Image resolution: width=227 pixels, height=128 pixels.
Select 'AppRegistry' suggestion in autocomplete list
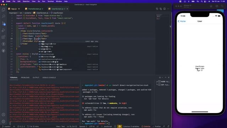[69, 47]
